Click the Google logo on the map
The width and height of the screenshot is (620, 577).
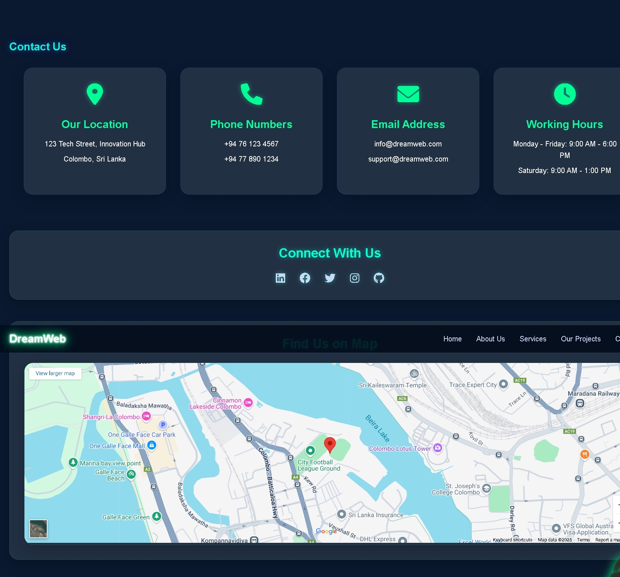tap(326, 531)
